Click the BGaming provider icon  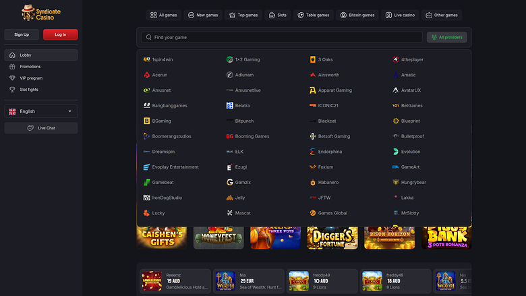point(146,121)
